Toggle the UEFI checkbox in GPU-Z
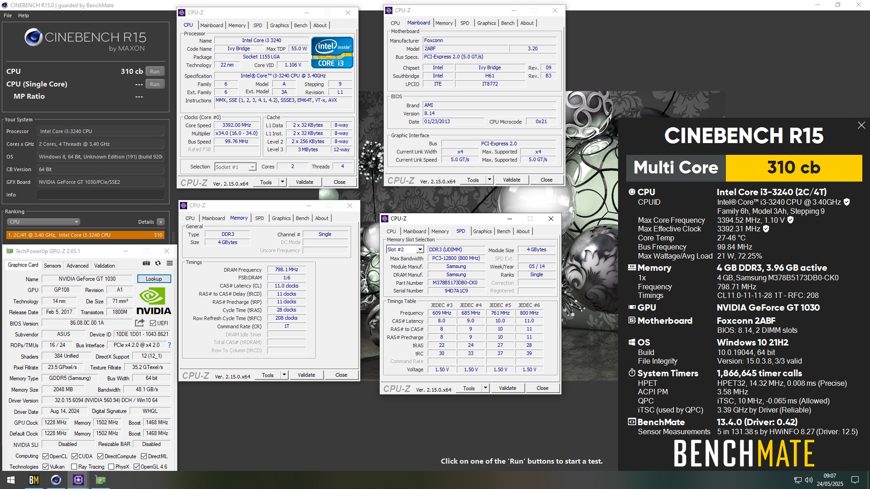 153,323
